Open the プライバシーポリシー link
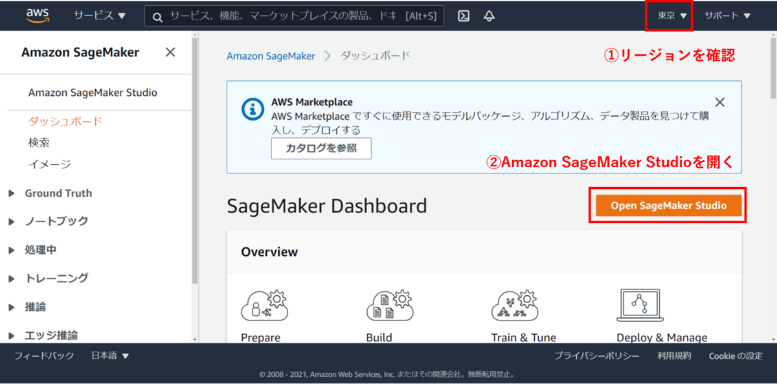 596,356
